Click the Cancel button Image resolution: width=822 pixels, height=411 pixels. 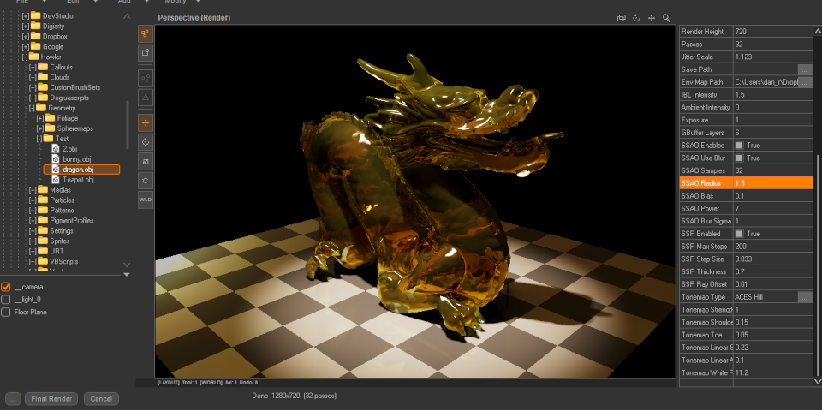(x=101, y=398)
